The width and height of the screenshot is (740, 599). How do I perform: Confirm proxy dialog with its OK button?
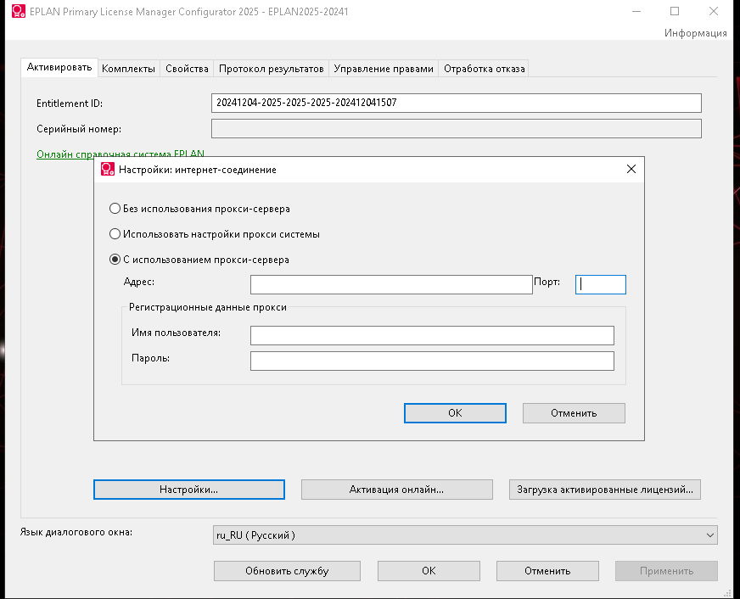(x=455, y=413)
